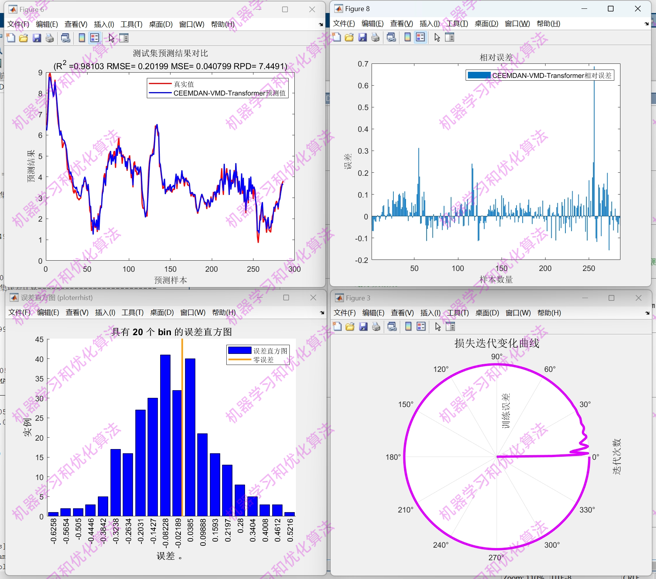Close the 误差直方图 (ploterrhist) window
Screen dimensions: 656x579
click(x=313, y=298)
